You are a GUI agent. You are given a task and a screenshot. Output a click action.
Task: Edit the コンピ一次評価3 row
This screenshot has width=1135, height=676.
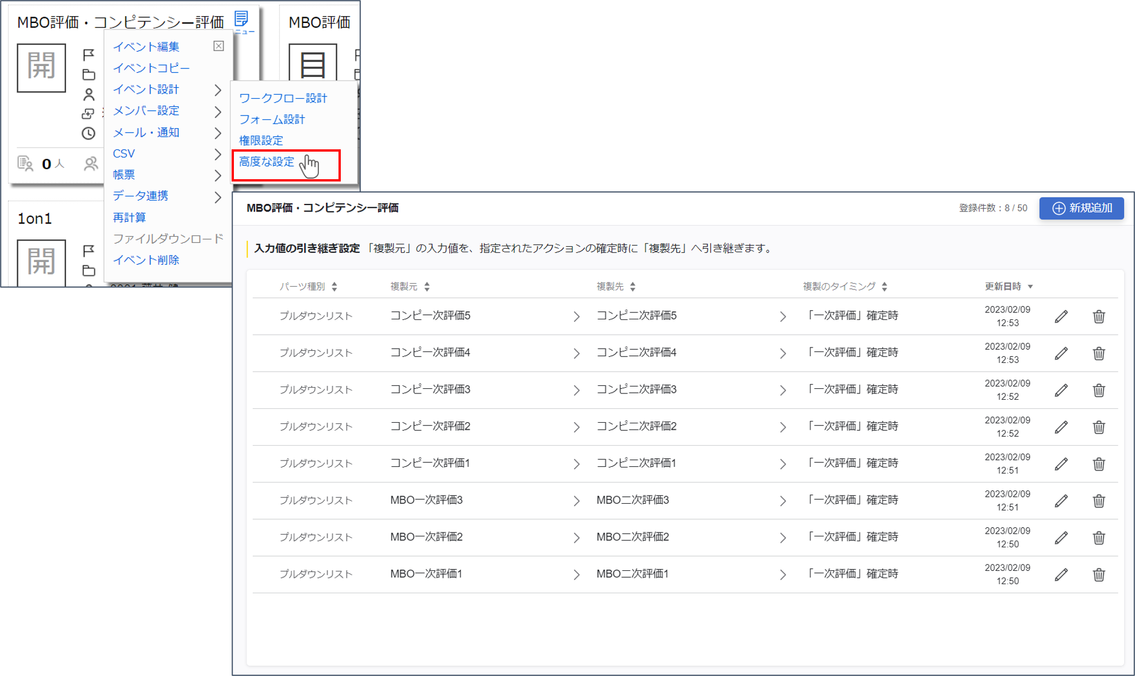click(x=1061, y=390)
